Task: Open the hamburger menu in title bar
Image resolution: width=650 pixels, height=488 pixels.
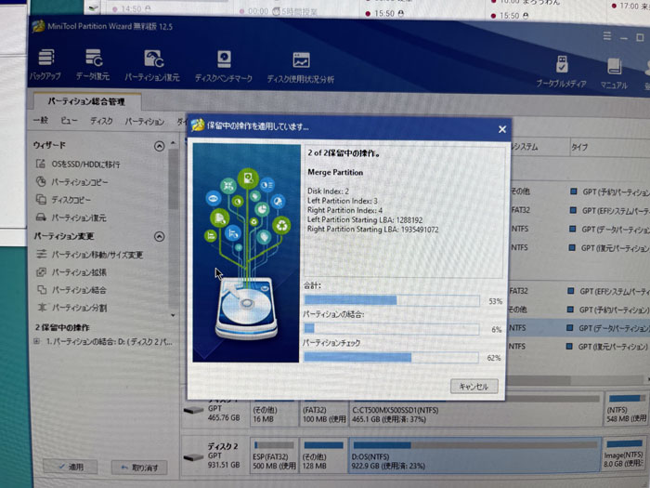Action: click(x=607, y=36)
